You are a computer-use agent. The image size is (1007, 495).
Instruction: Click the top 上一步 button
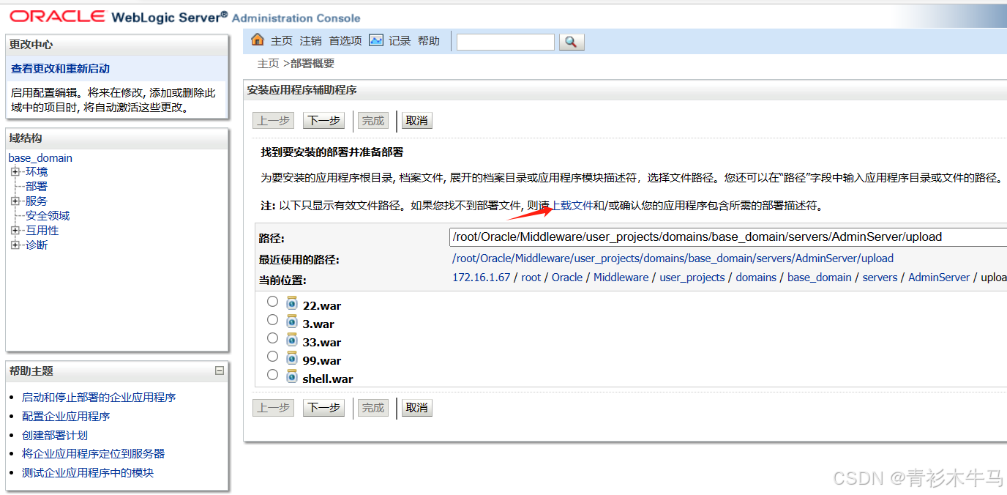pyautogui.click(x=273, y=121)
